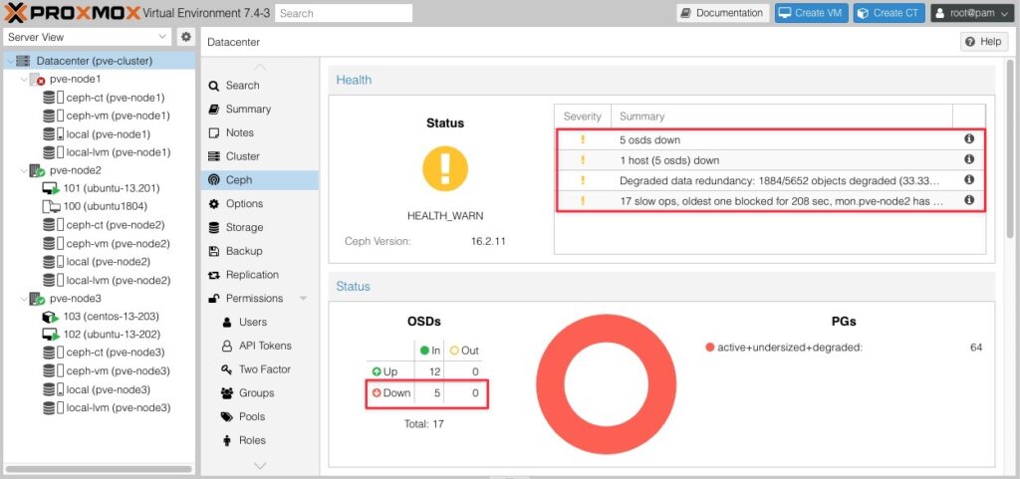
Task: Click the gear icon beside Server View
Action: coord(186,37)
